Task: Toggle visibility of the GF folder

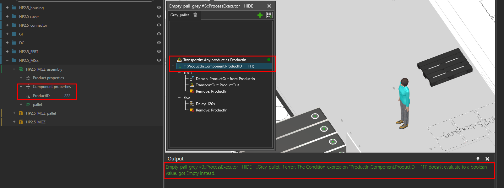Action: tap(159, 34)
